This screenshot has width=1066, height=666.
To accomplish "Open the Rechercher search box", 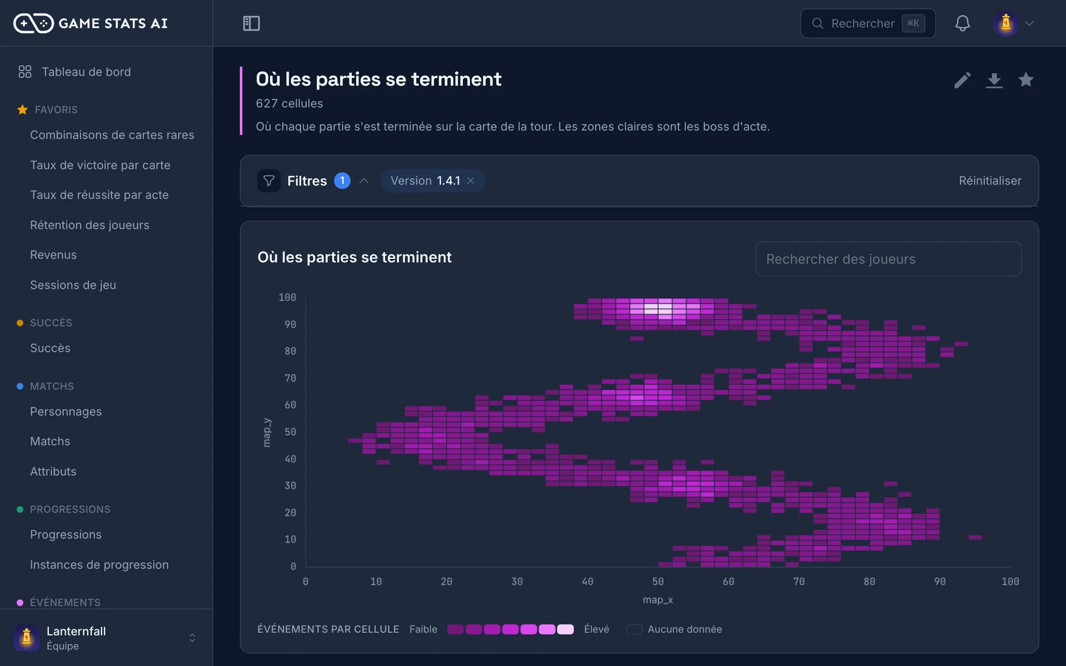I will click(x=868, y=23).
